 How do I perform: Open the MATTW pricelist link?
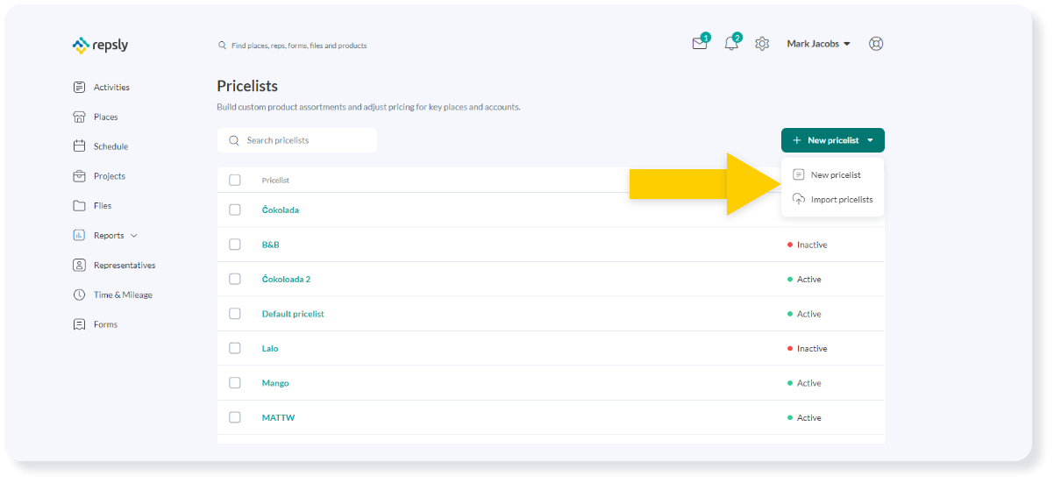click(x=278, y=417)
